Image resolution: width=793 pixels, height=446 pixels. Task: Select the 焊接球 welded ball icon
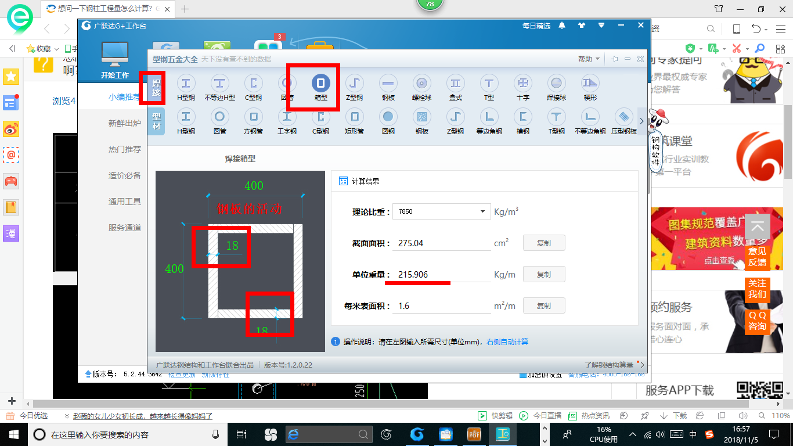pos(557,88)
